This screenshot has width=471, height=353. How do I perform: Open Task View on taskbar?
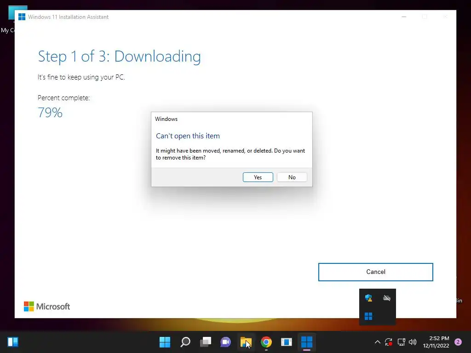[206, 342]
